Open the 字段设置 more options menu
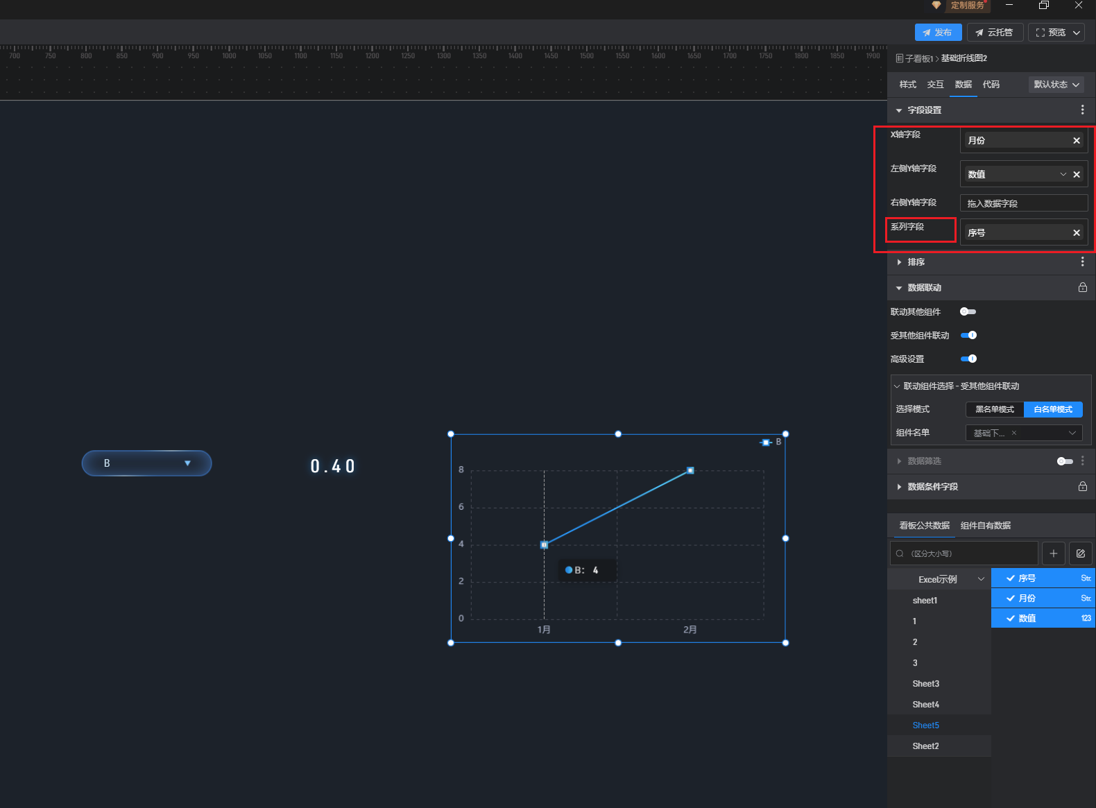 [x=1082, y=110]
